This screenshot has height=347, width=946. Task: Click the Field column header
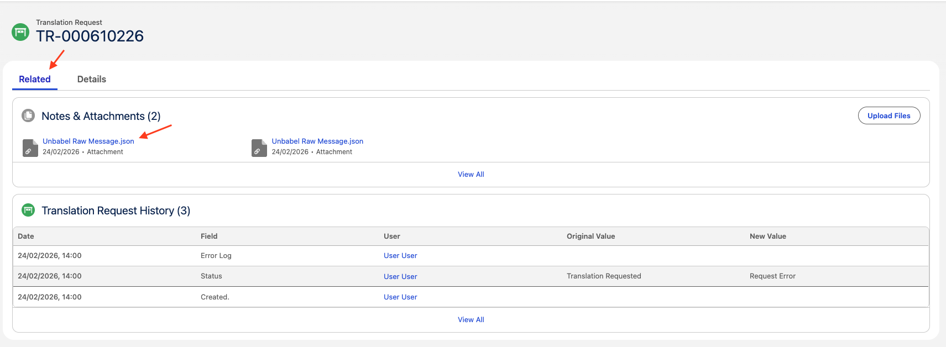[x=209, y=236]
